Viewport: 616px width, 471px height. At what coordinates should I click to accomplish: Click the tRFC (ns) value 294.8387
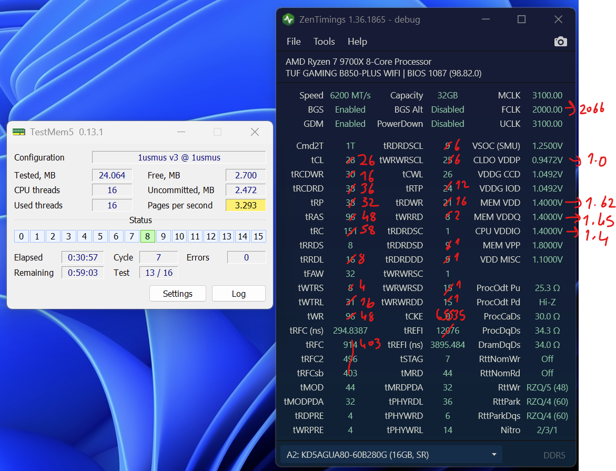(x=350, y=330)
